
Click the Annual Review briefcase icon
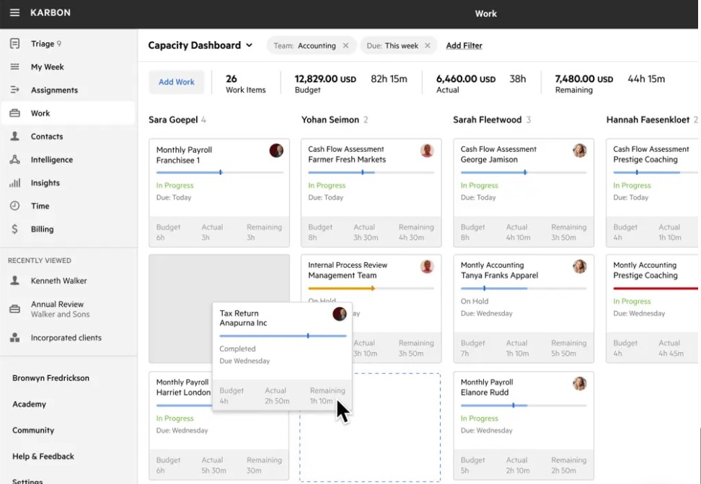14,309
